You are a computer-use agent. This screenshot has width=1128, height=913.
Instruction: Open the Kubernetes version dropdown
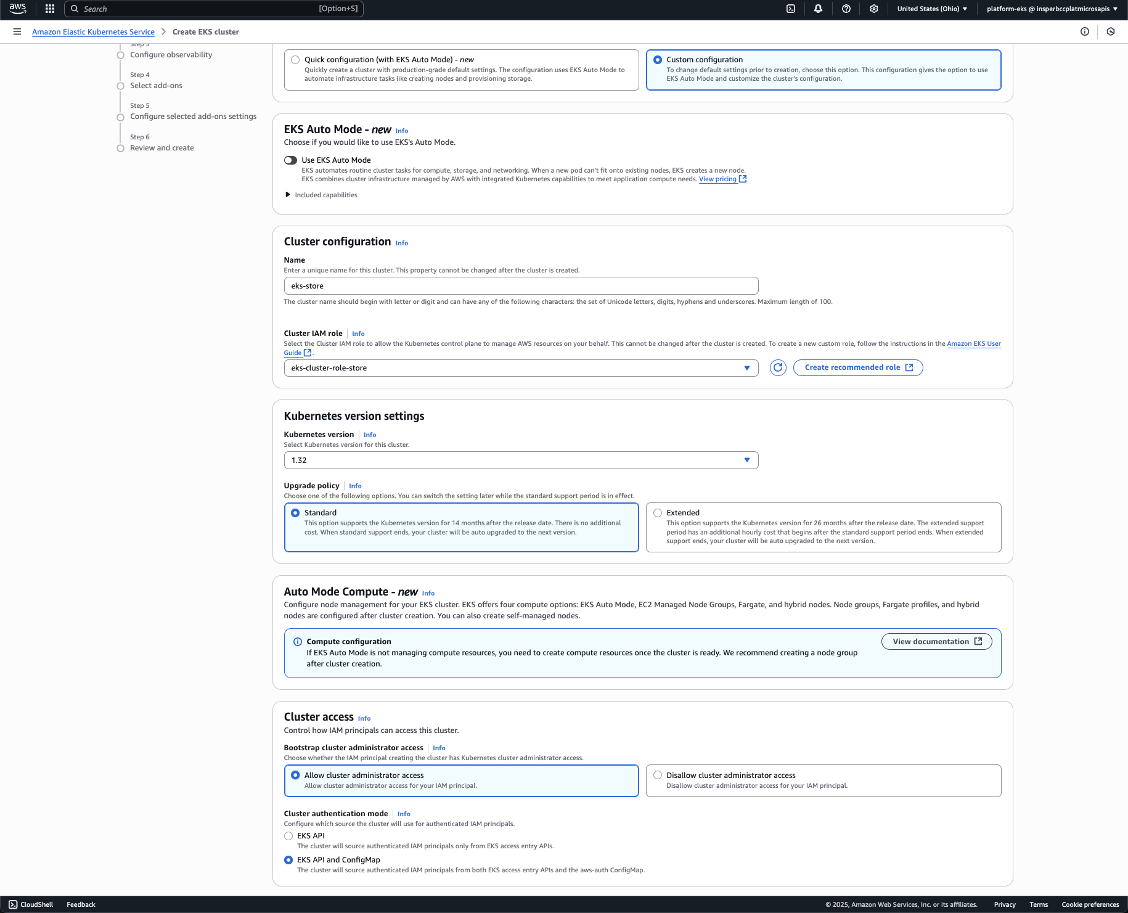521,461
